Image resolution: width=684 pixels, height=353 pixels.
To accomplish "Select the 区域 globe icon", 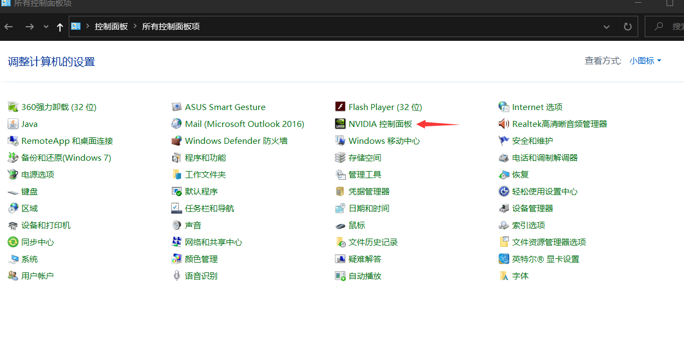I will [13, 208].
